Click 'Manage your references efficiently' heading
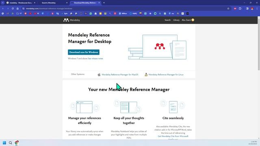 (x=84, y=120)
